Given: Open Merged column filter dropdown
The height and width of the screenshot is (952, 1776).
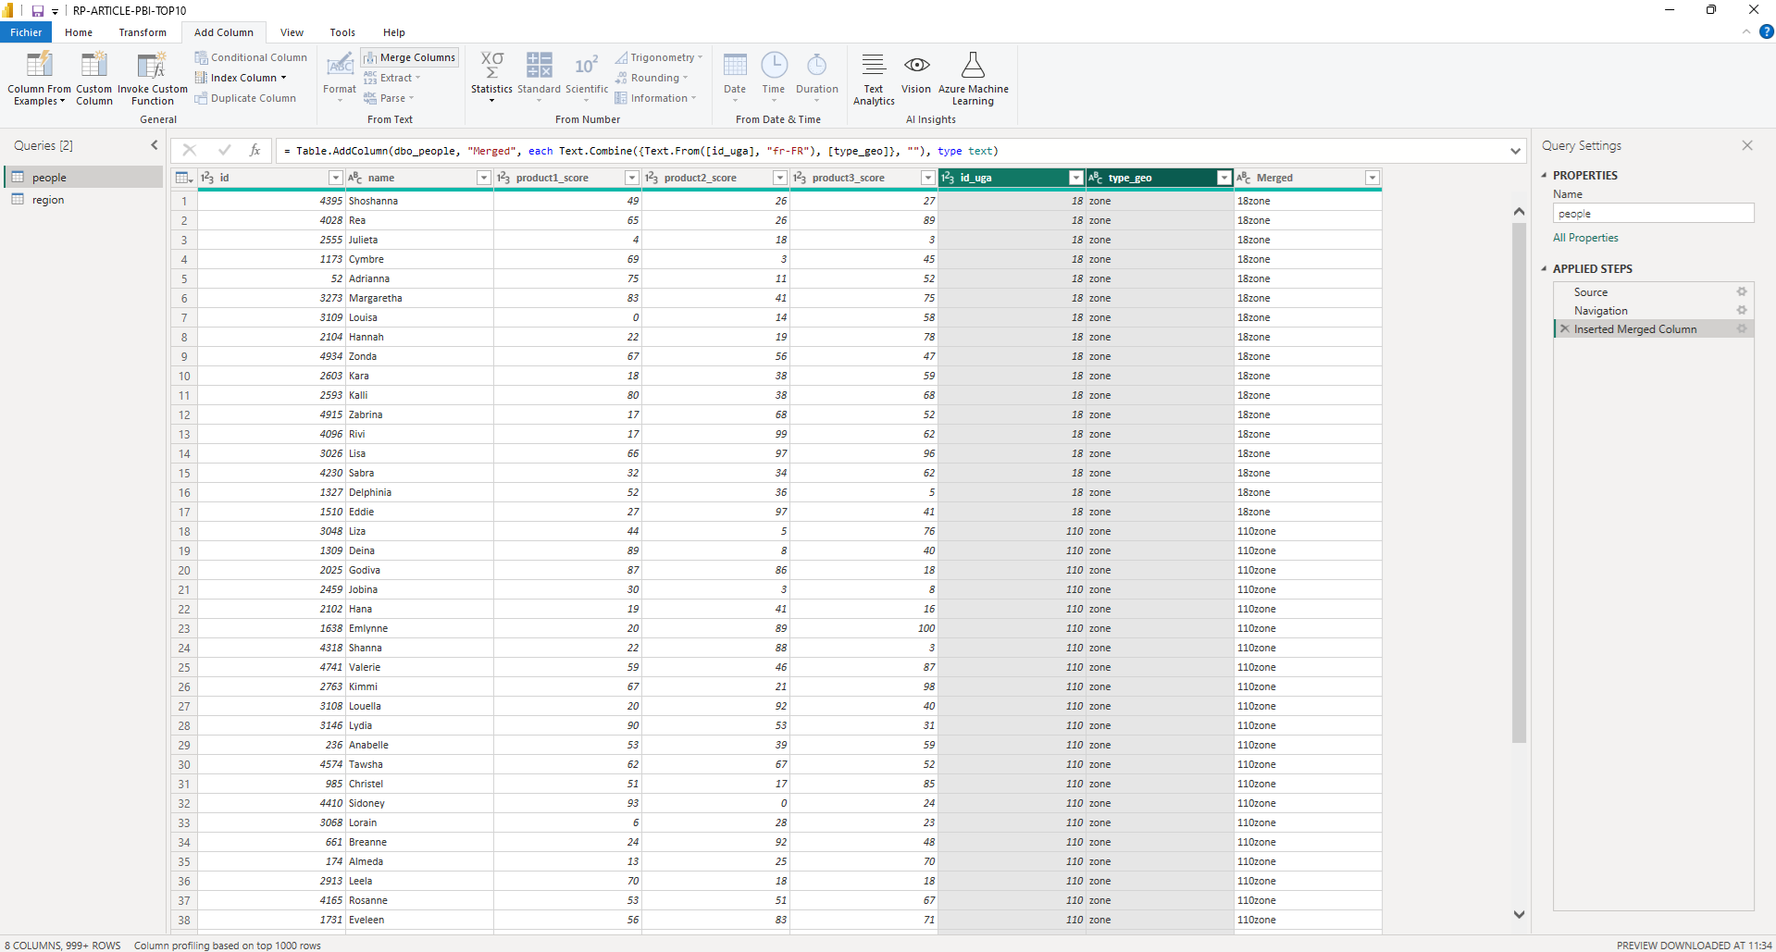Looking at the screenshot, I should pyautogui.click(x=1372, y=178).
